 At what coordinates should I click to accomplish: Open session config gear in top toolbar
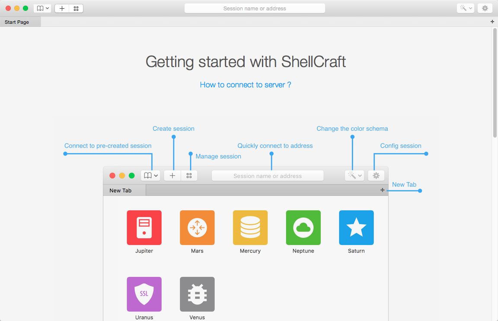tap(485, 8)
